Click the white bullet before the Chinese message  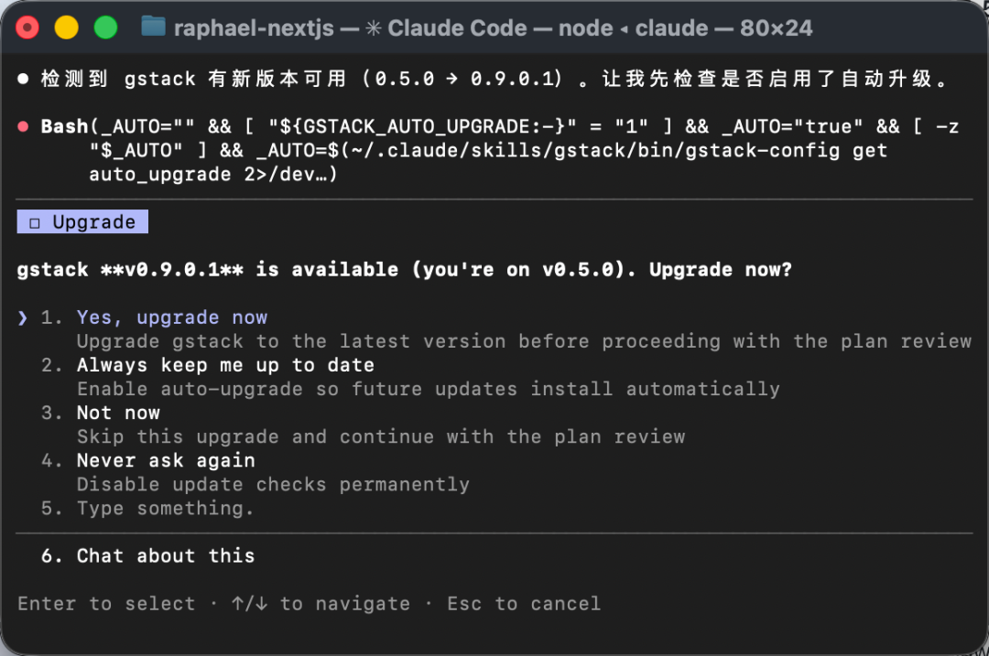point(23,79)
